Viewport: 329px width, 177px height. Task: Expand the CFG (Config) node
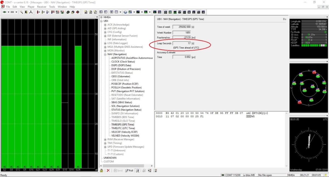coord(105,32)
